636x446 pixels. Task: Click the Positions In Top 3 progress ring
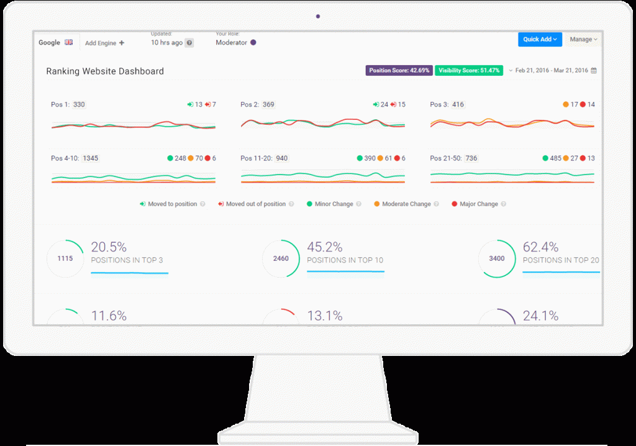point(65,258)
